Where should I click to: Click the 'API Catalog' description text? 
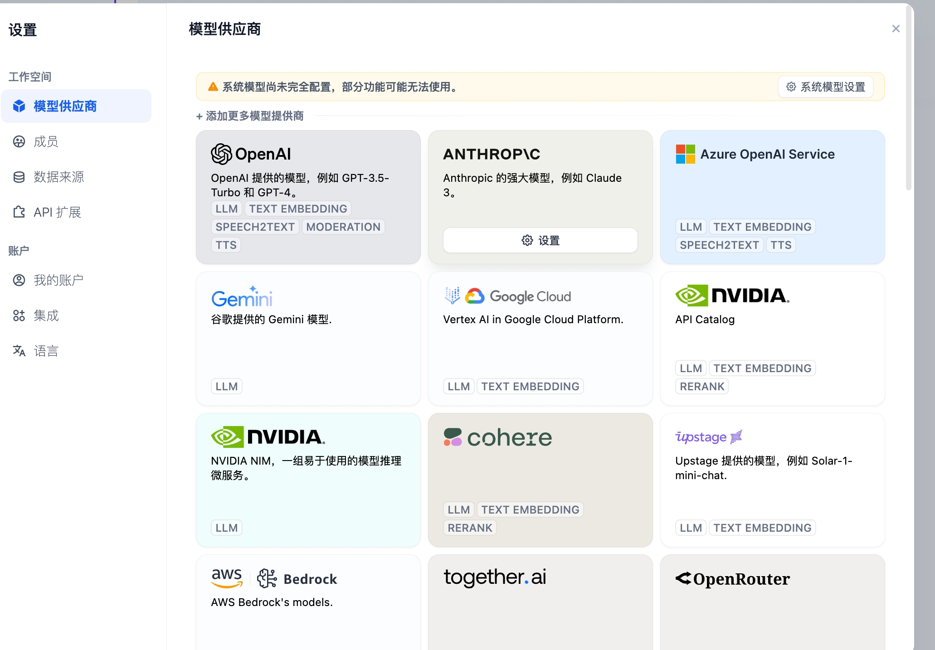click(705, 319)
